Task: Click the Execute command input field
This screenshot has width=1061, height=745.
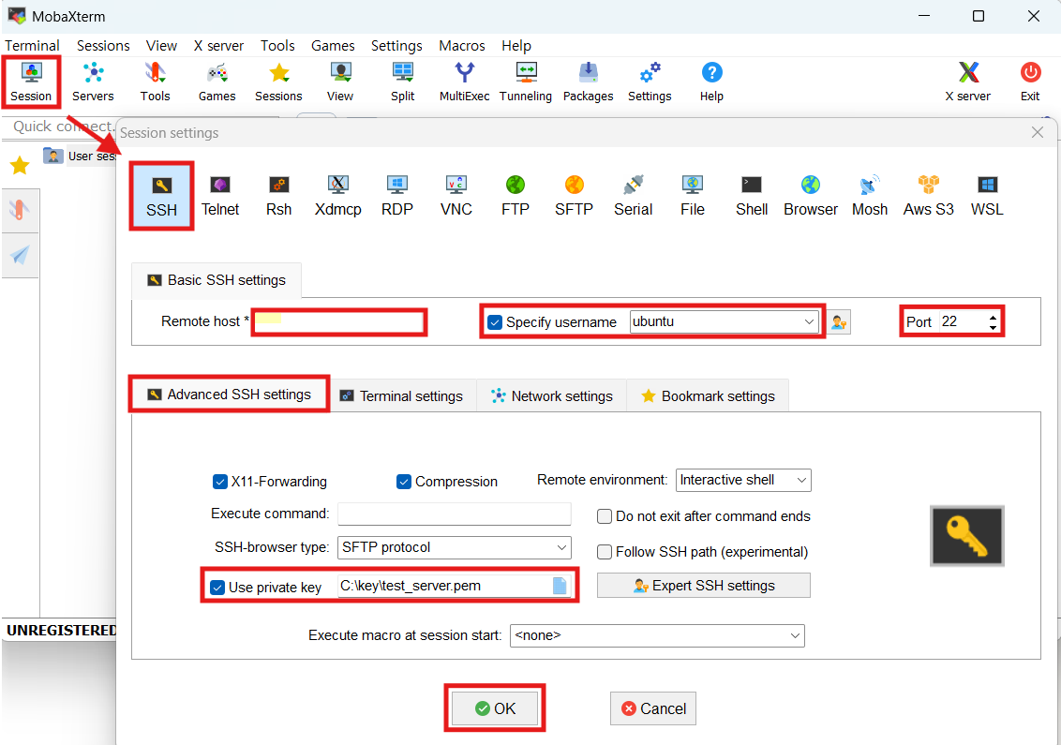Action: [x=454, y=514]
